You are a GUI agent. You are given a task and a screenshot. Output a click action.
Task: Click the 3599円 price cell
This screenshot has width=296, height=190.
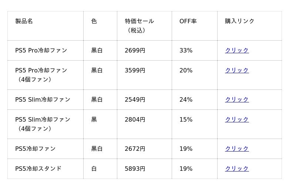click(x=135, y=70)
